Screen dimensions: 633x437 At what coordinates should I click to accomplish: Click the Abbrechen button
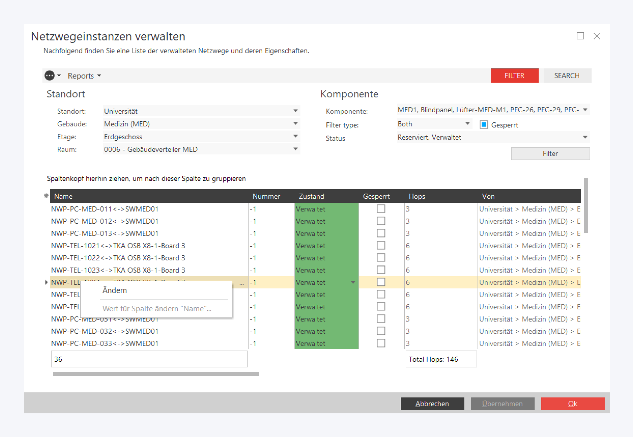432,403
